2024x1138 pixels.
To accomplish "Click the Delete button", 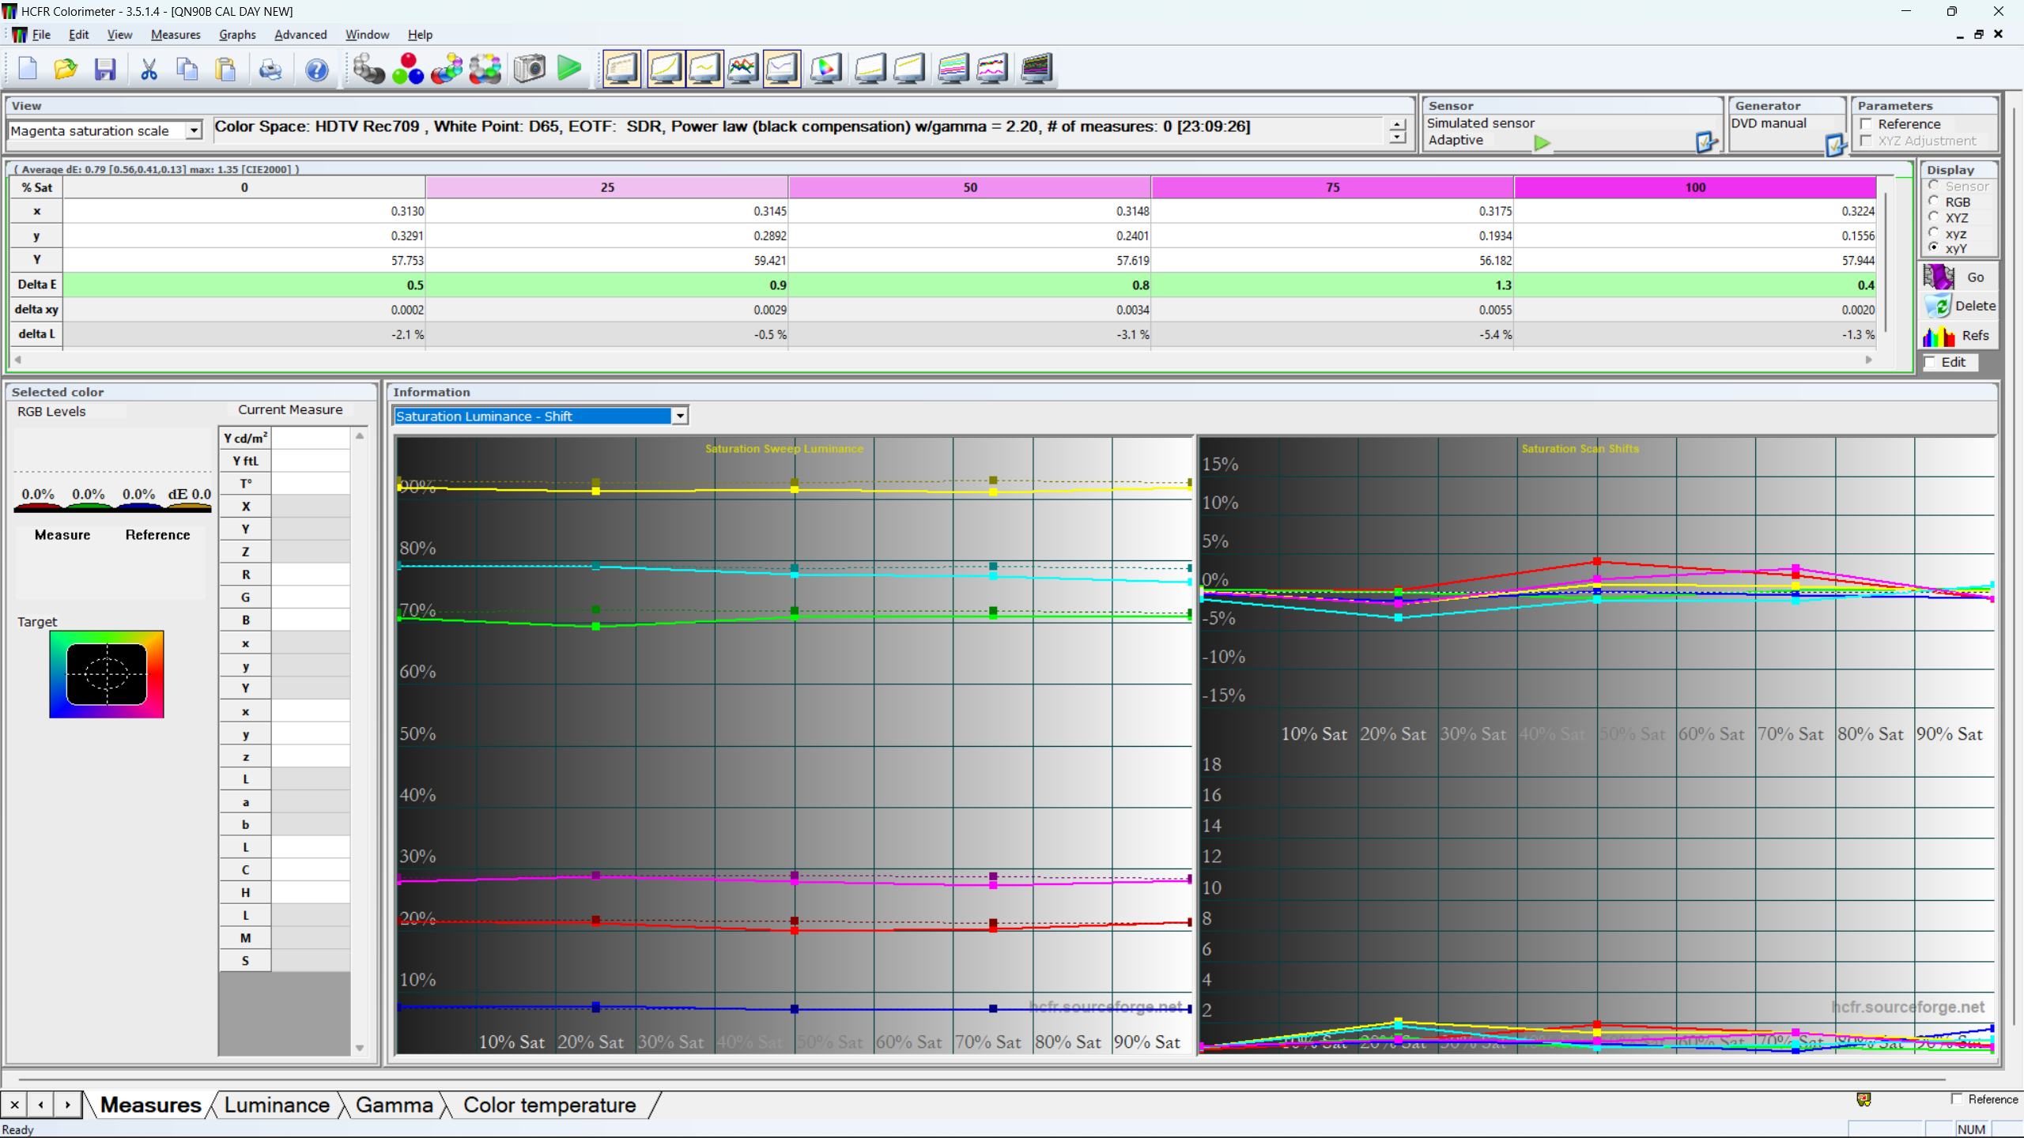I will click(x=1958, y=306).
